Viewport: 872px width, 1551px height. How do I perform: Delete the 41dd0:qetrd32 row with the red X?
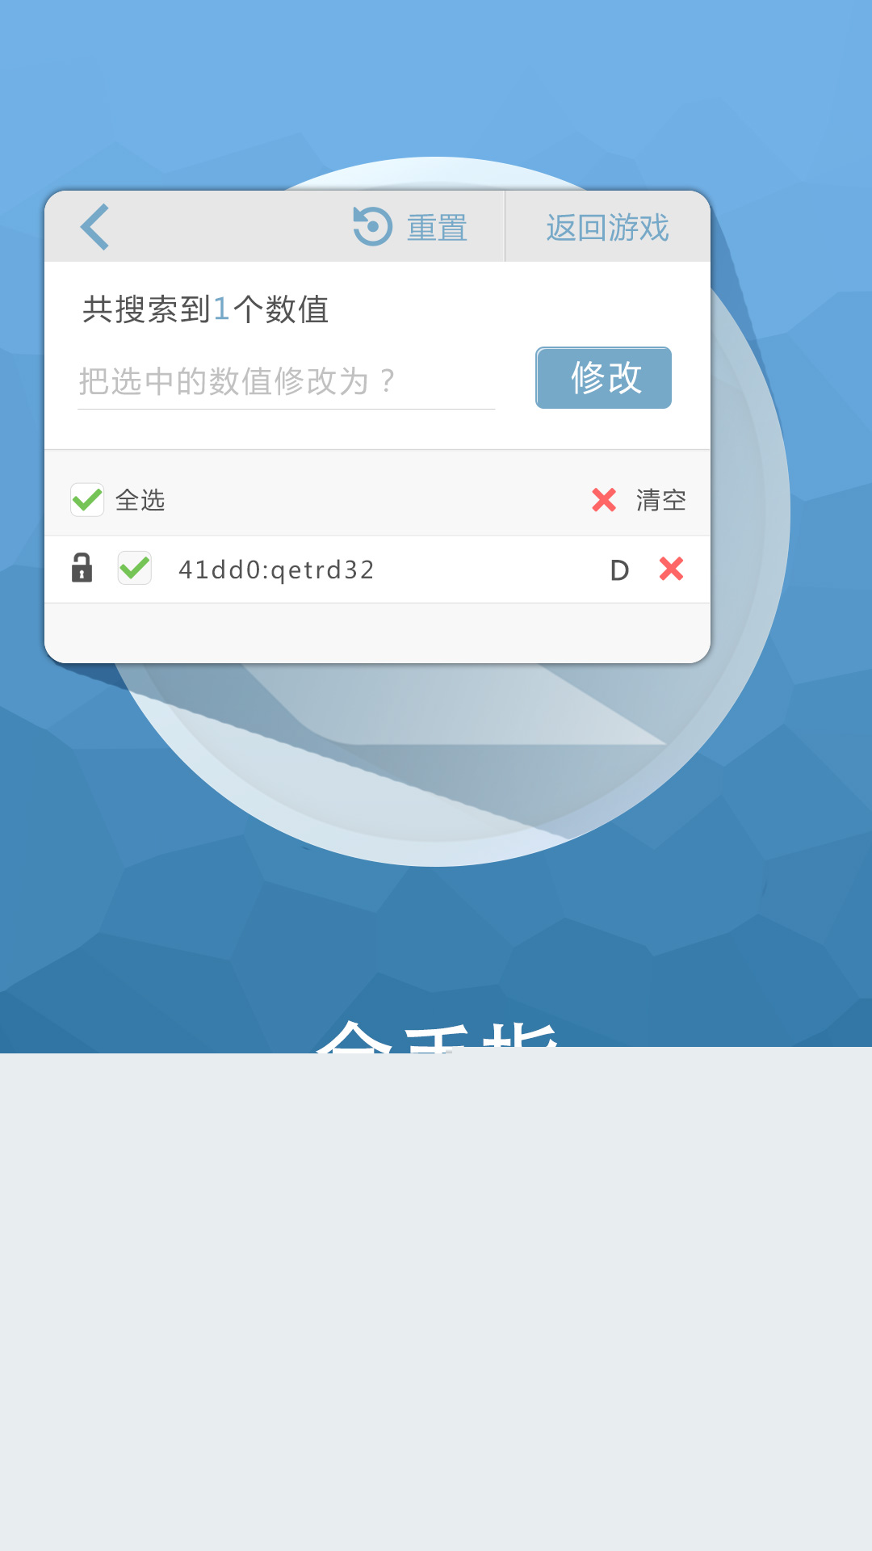click(x=671, y=569)
